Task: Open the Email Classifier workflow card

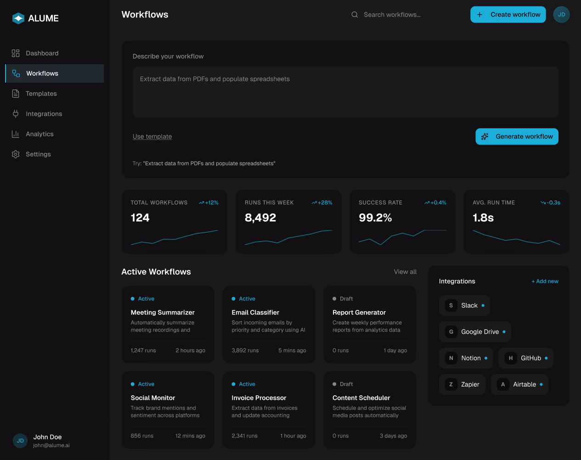Action: [x=269, y=325]
